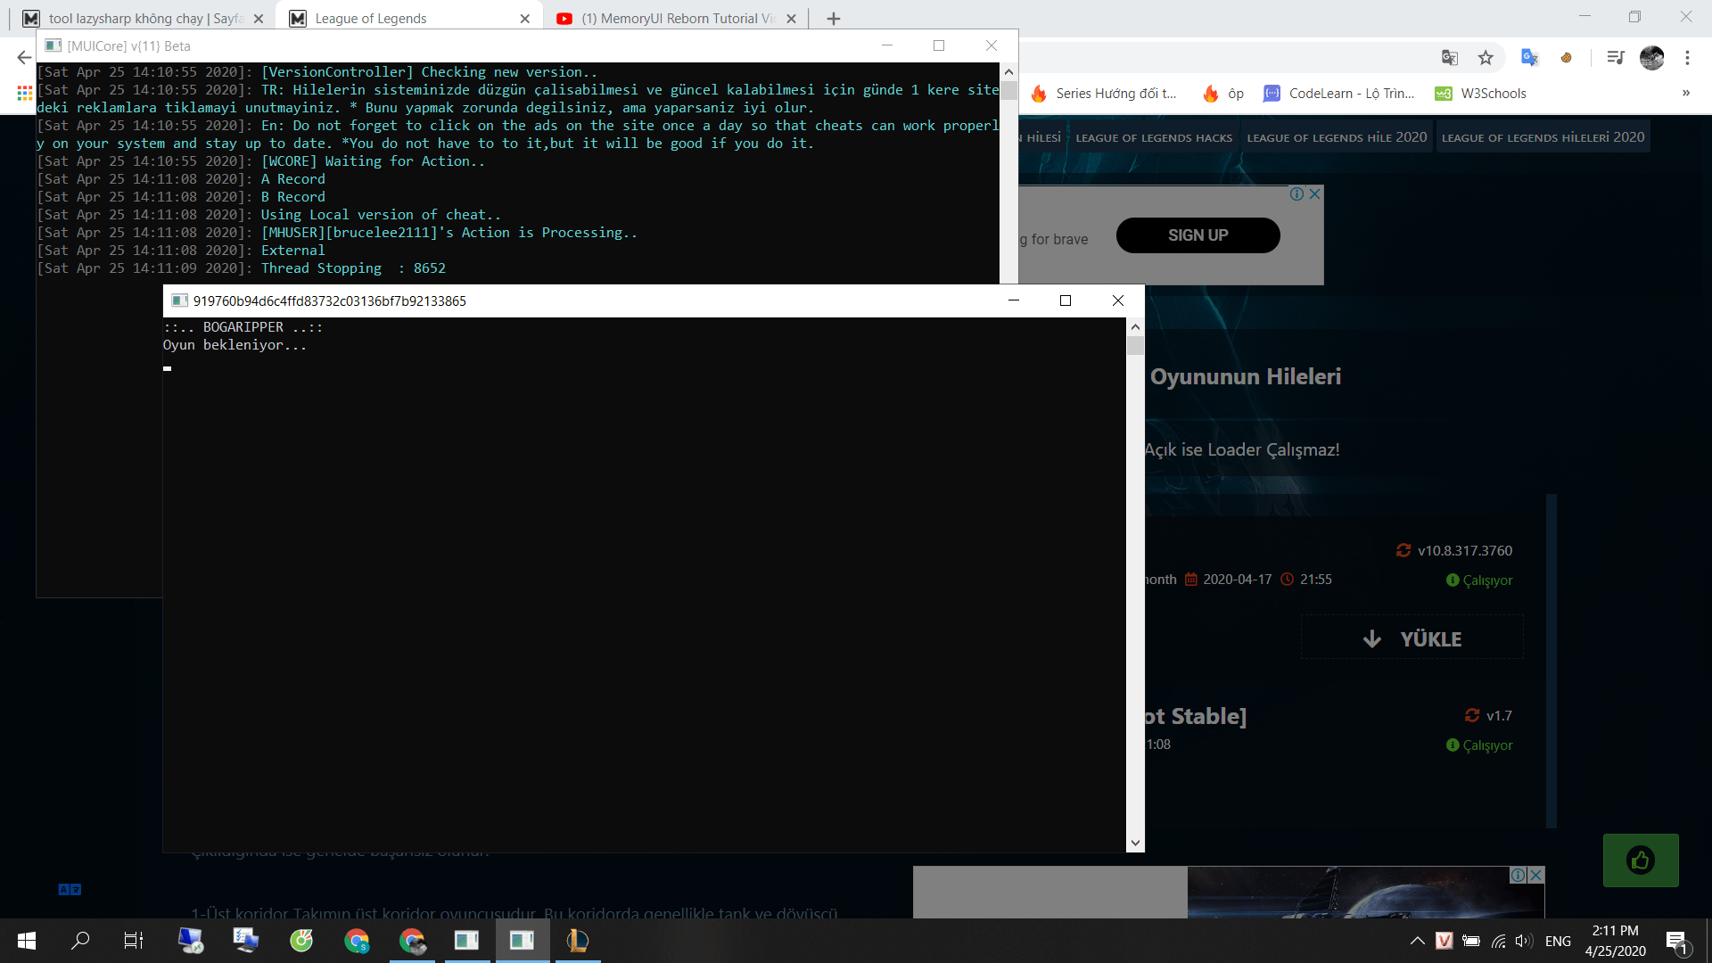
Task: Minimize the MUICore Beta console window
Action: [x=887, y=45]
